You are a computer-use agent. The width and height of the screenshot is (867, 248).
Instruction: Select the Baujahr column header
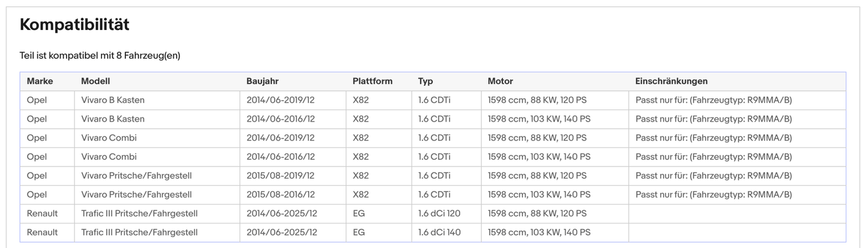point(262,81)
